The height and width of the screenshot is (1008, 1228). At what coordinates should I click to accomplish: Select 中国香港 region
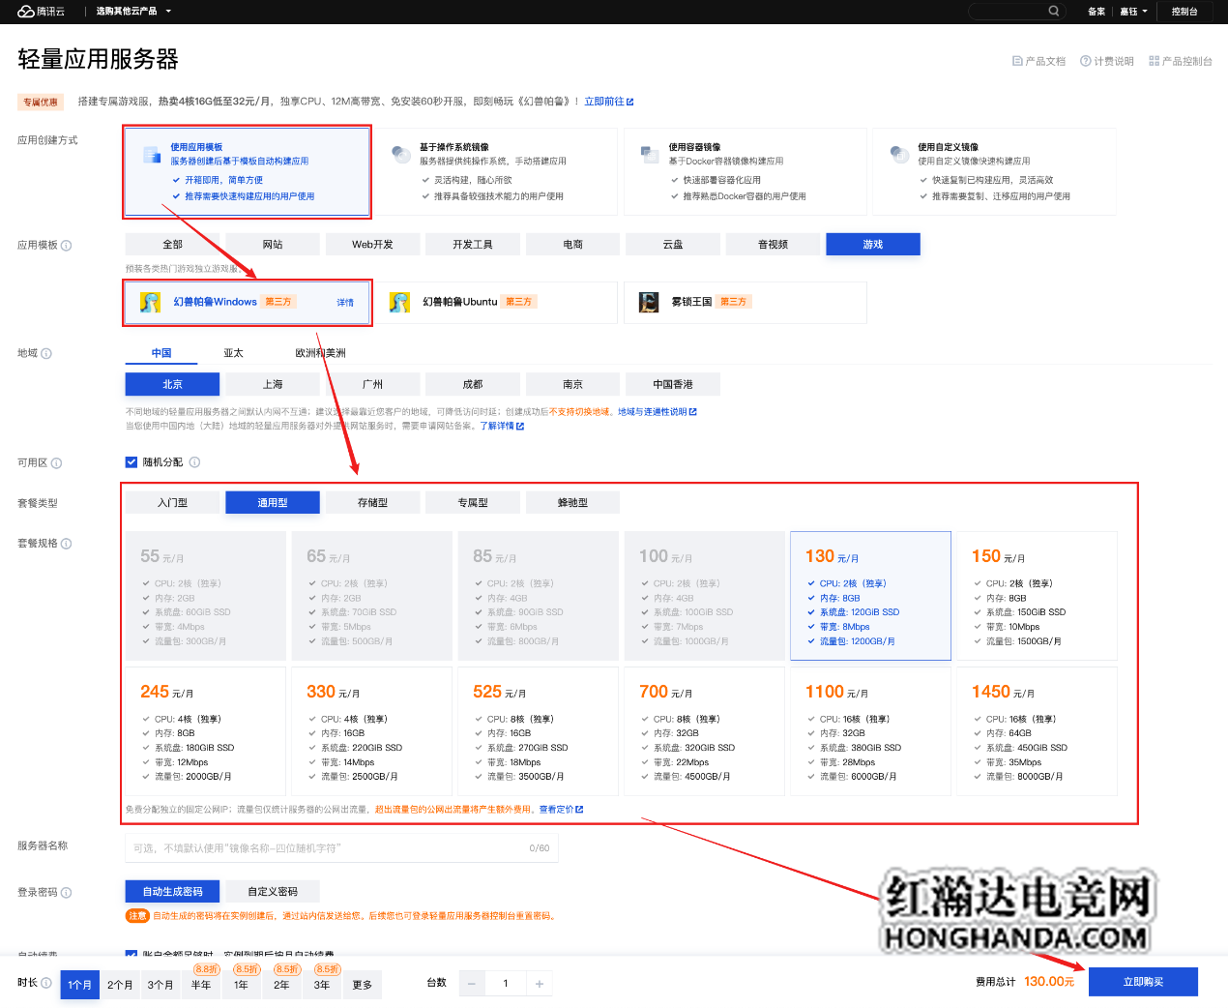(673, 384)
